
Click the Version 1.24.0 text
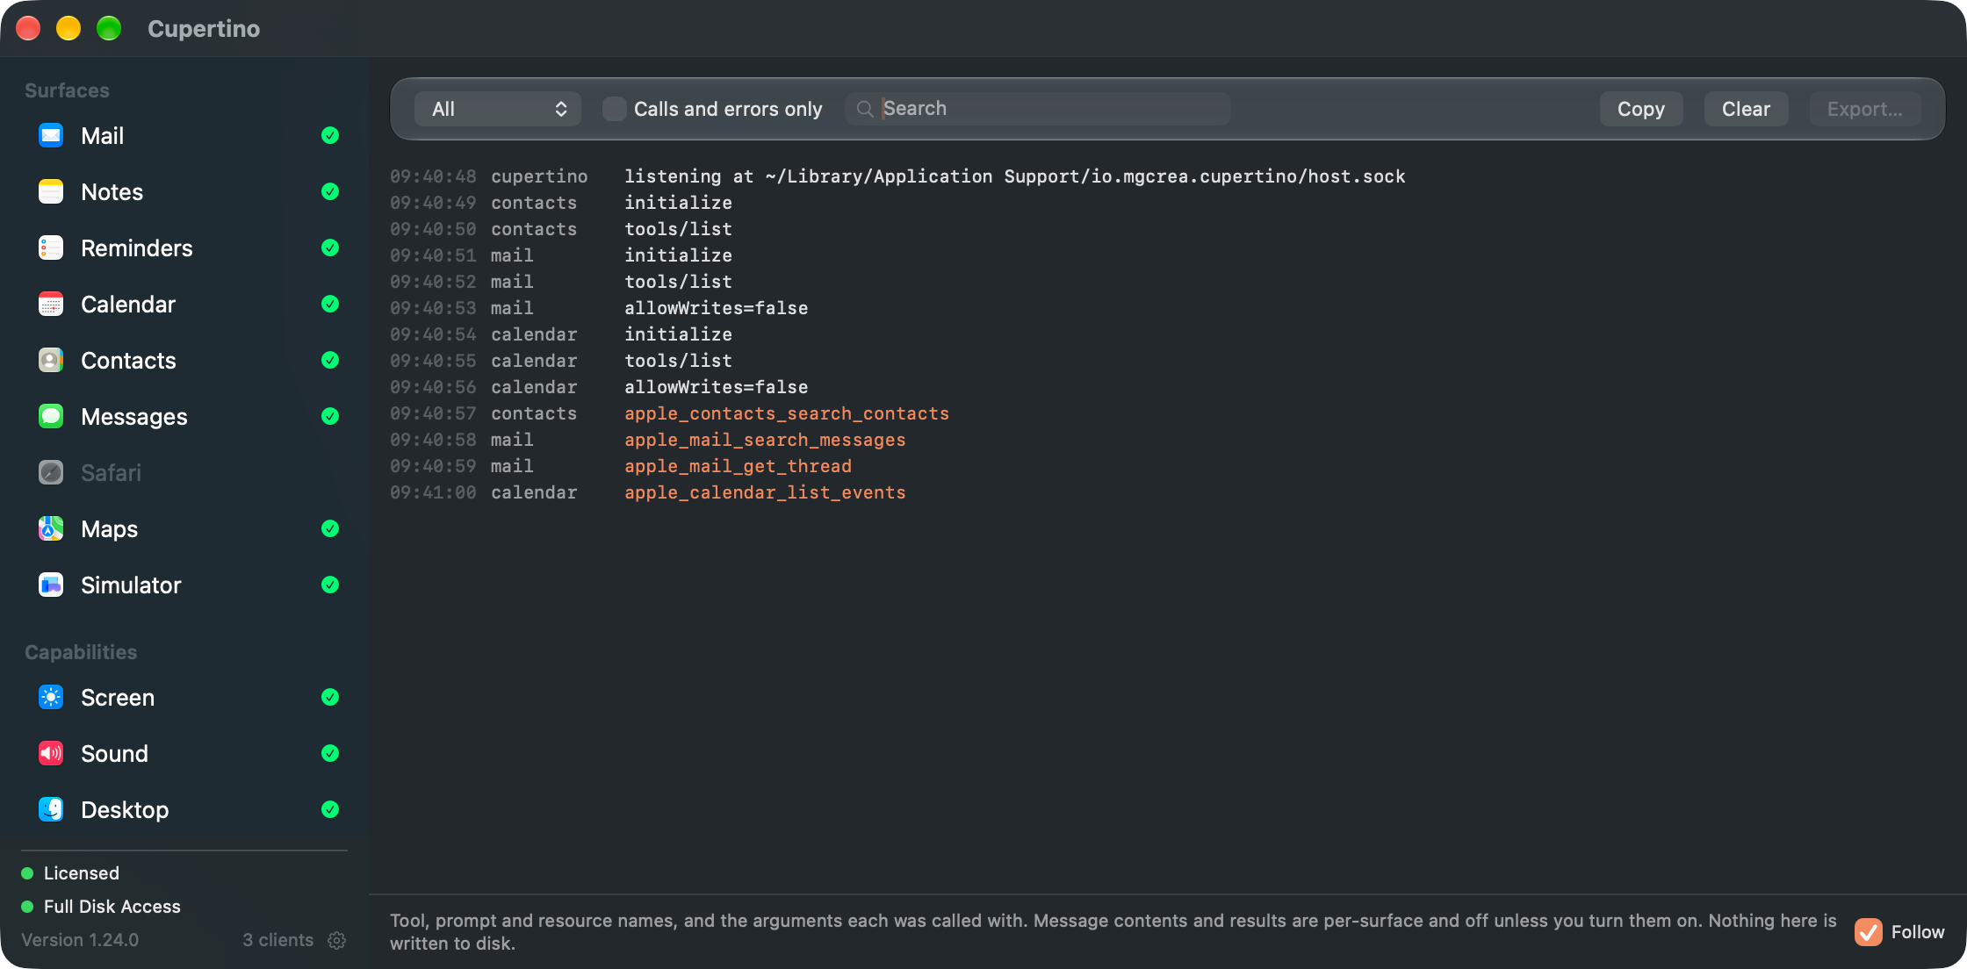click(x=80, y=940)
